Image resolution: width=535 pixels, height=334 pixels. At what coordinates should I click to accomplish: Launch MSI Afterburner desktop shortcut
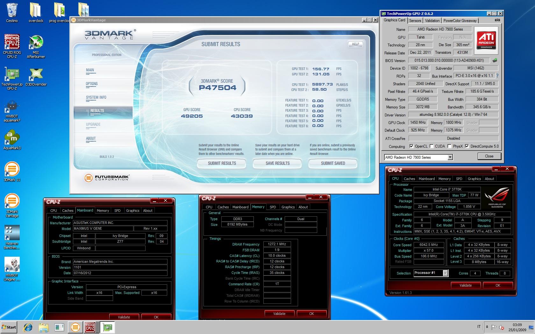pyautogui.click(x=36, y=46)
